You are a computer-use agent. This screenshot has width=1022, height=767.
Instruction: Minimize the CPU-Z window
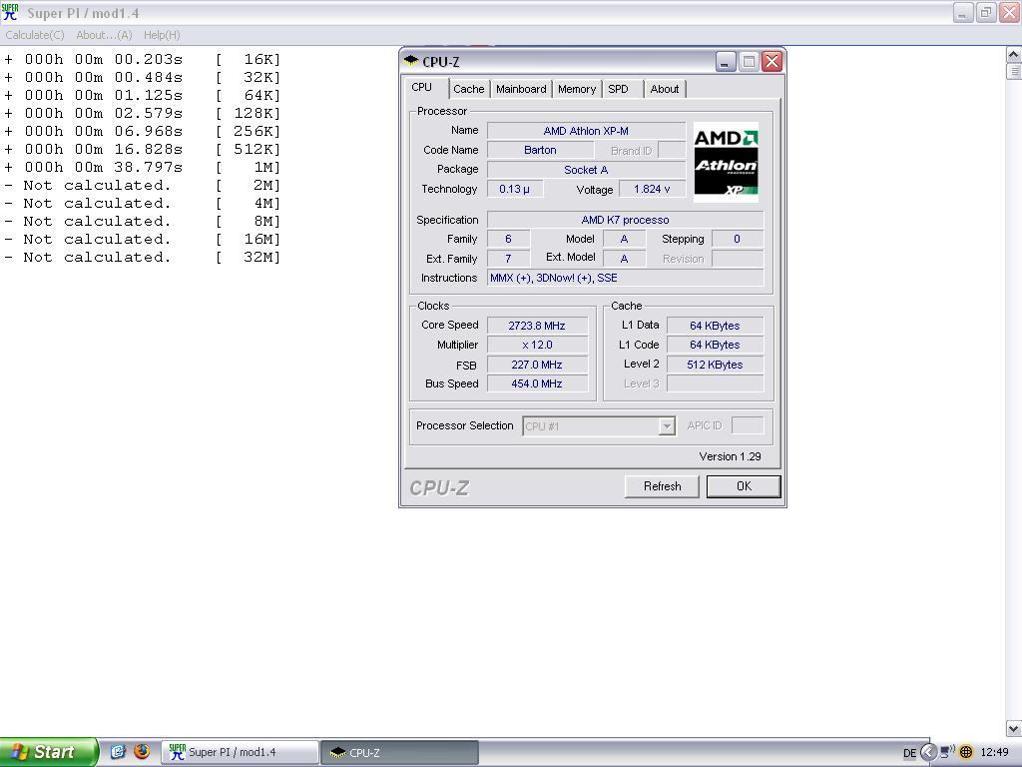pyautogui.click(x=726, y=61)
